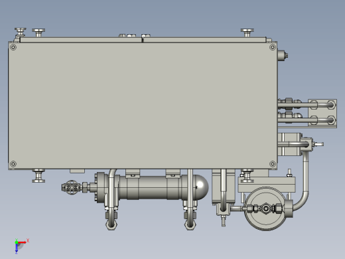The height and width of the screenshot is (259, 345).
Task: Select the cylindrical plug on tank's upper right side
Action: pyautogui.click(x=282, y=55)
